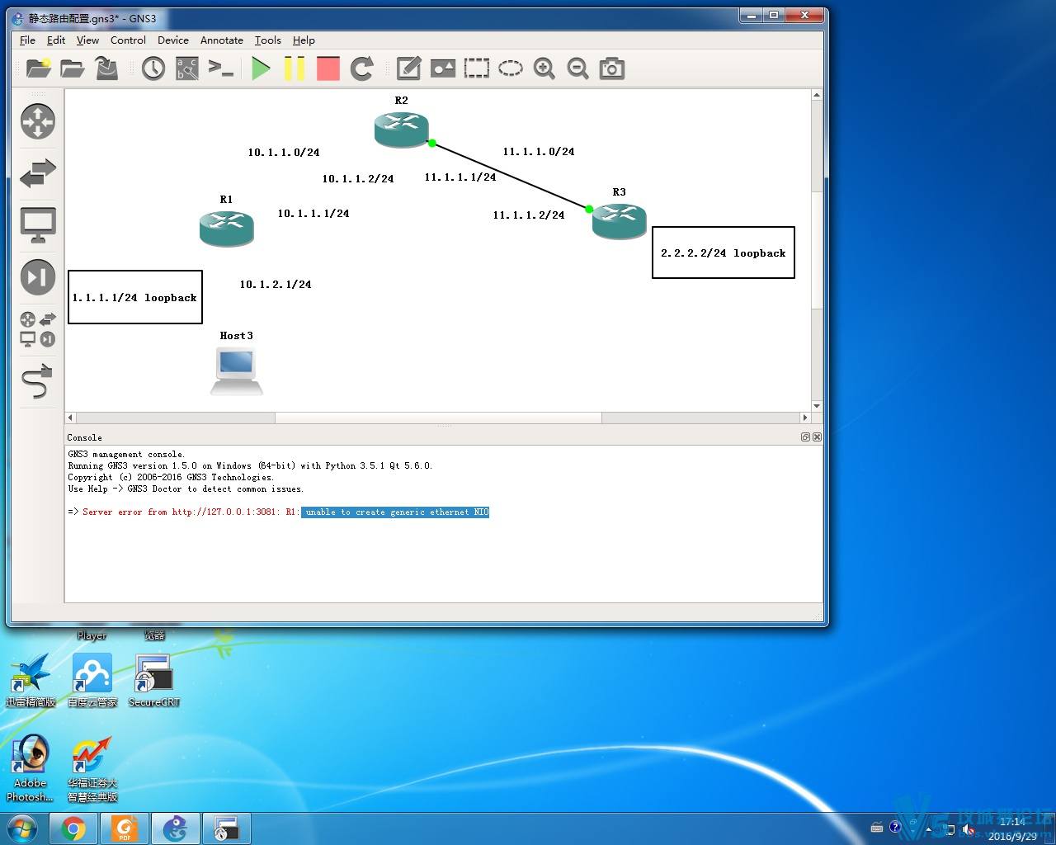Open the Device menu
The width and height of the screenshot is (1056, 845).
(x=173, y=40)
